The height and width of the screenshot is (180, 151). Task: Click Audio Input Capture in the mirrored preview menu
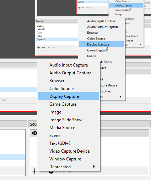(102, 21)
